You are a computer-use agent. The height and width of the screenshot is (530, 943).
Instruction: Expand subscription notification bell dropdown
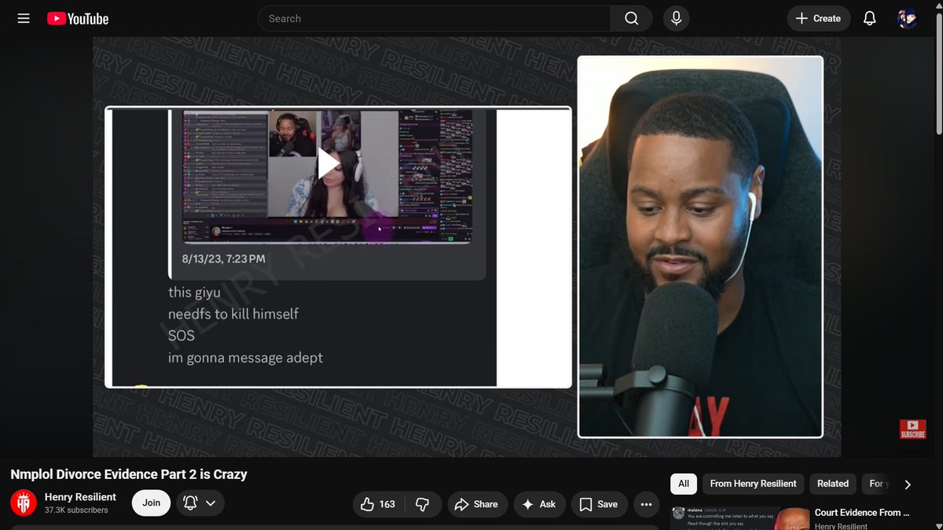[200, 503]
